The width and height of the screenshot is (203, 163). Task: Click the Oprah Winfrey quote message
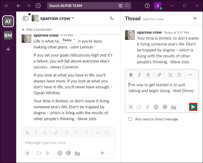tap(73, 84)
